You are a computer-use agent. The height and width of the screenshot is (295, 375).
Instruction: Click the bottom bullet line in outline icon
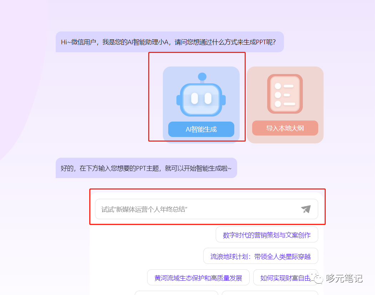(x=289, y=104)
